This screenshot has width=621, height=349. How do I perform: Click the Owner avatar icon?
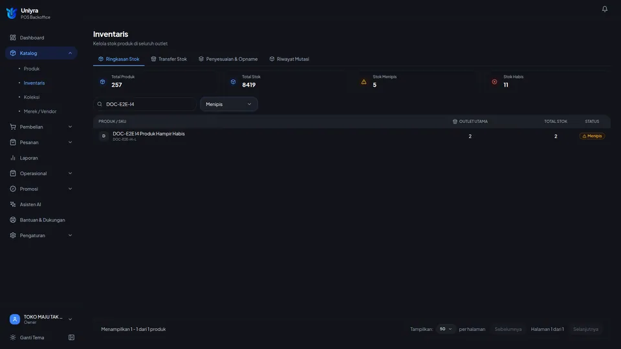tap(15, 319)
